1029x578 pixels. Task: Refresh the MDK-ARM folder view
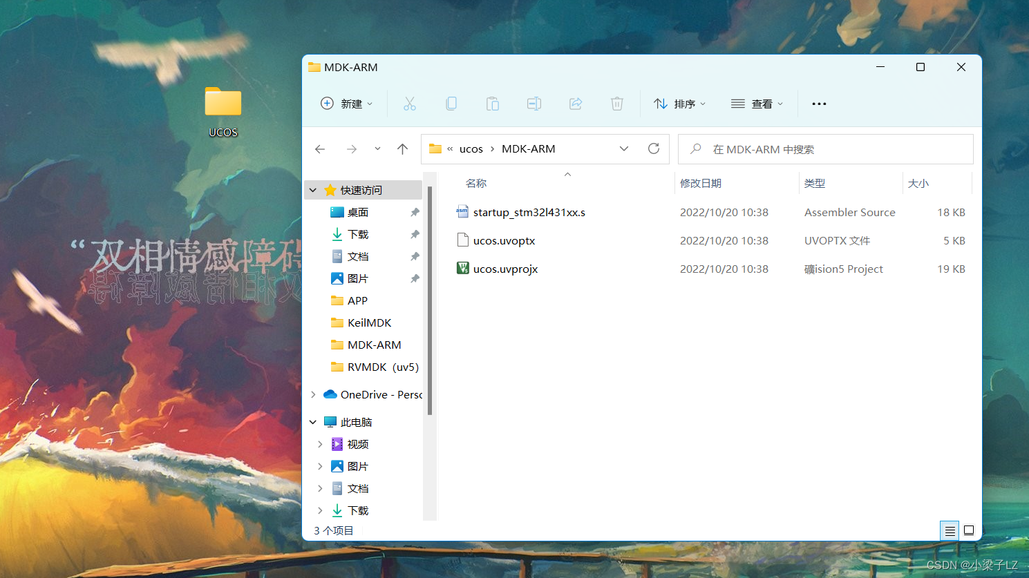pos(654,148)
